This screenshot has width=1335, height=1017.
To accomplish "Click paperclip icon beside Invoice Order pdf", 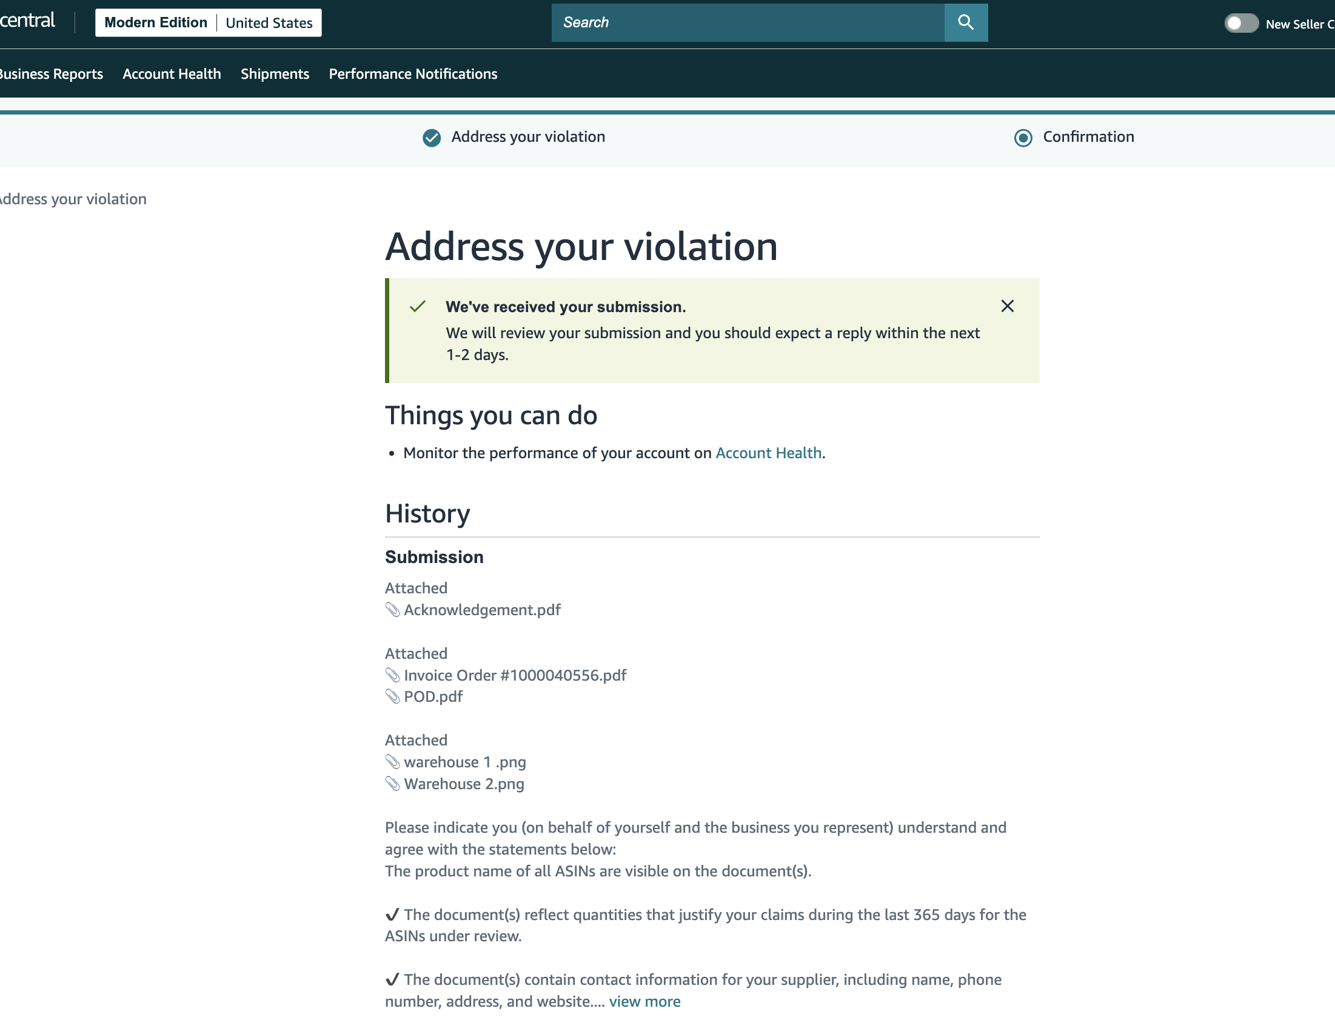I will [392, 675].
